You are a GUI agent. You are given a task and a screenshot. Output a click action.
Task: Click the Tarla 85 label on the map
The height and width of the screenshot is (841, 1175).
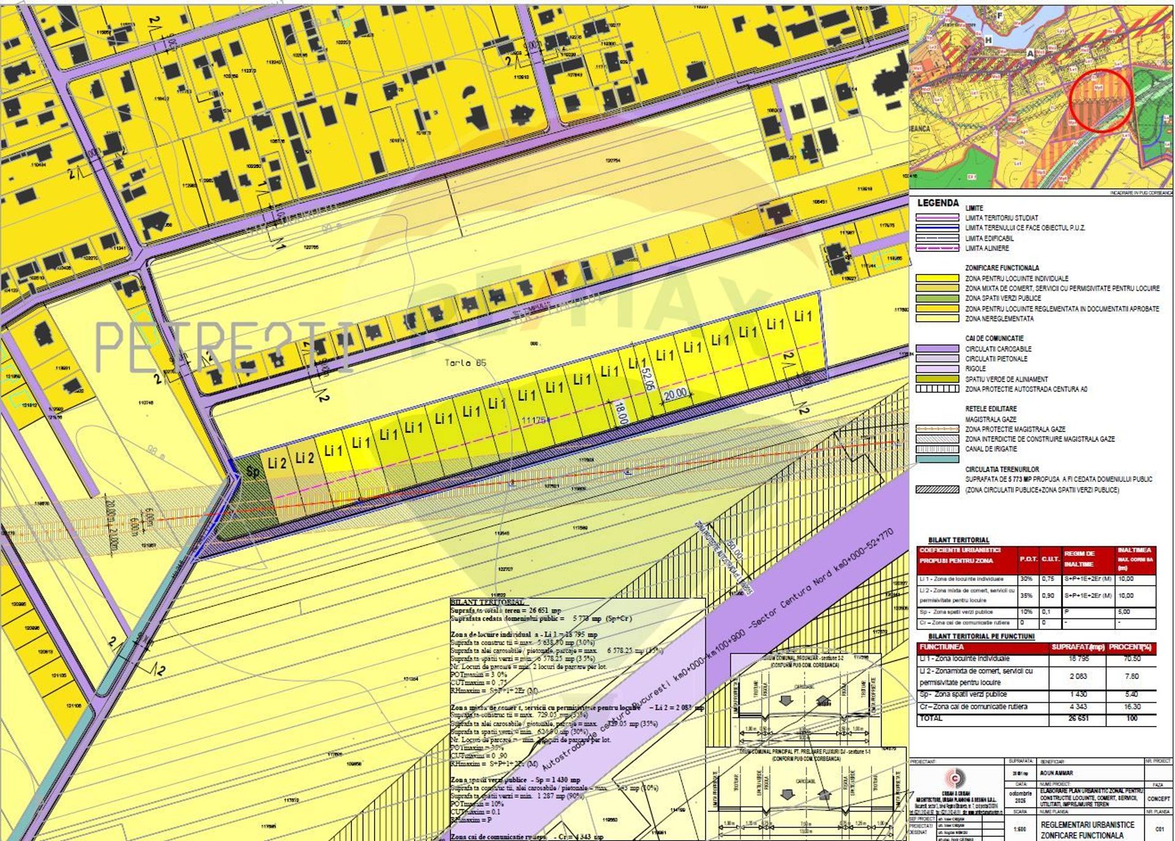pyautogui.click(x=466, y=363)
